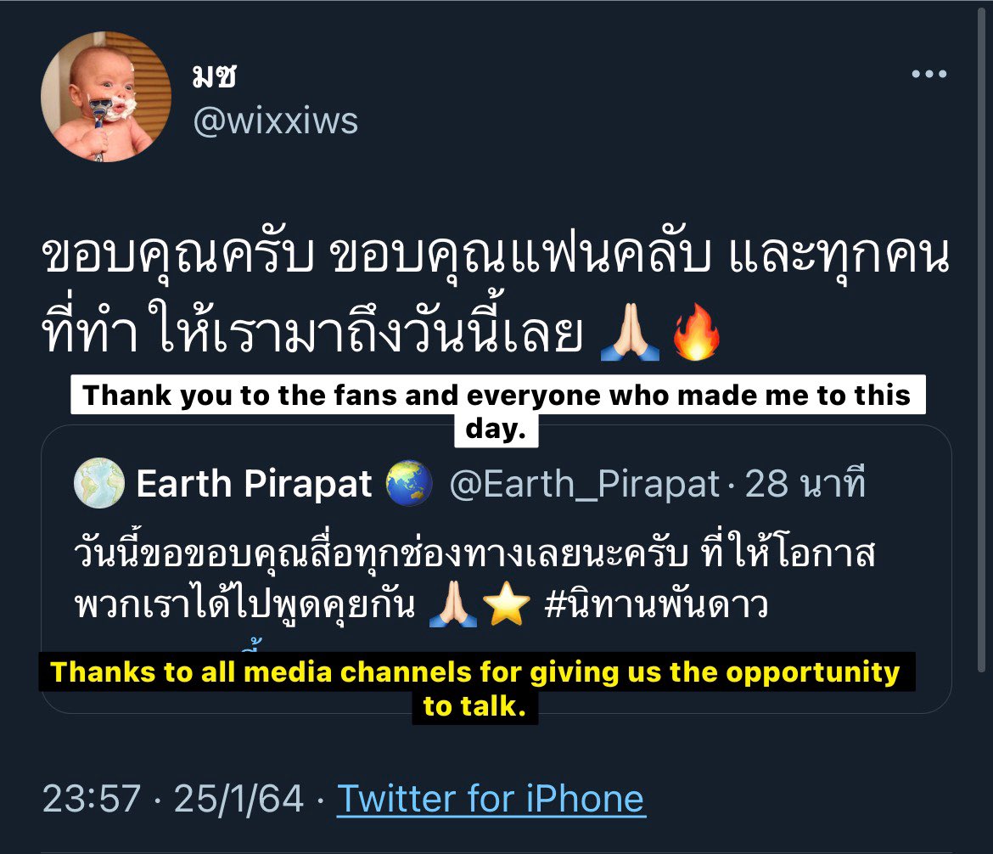Open the #นิทานพันดาว hashtag
This screenshot has width=993, height=854.
coord(656,604)
